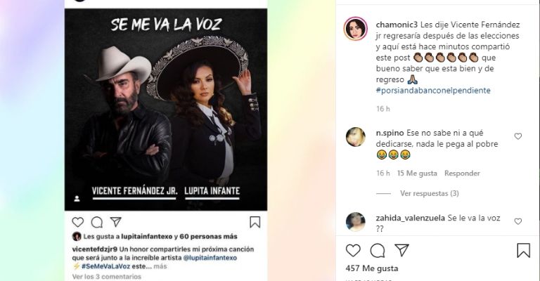View 457 Me gusta likes list
The image size is (540, 281).
coord(372,268)
